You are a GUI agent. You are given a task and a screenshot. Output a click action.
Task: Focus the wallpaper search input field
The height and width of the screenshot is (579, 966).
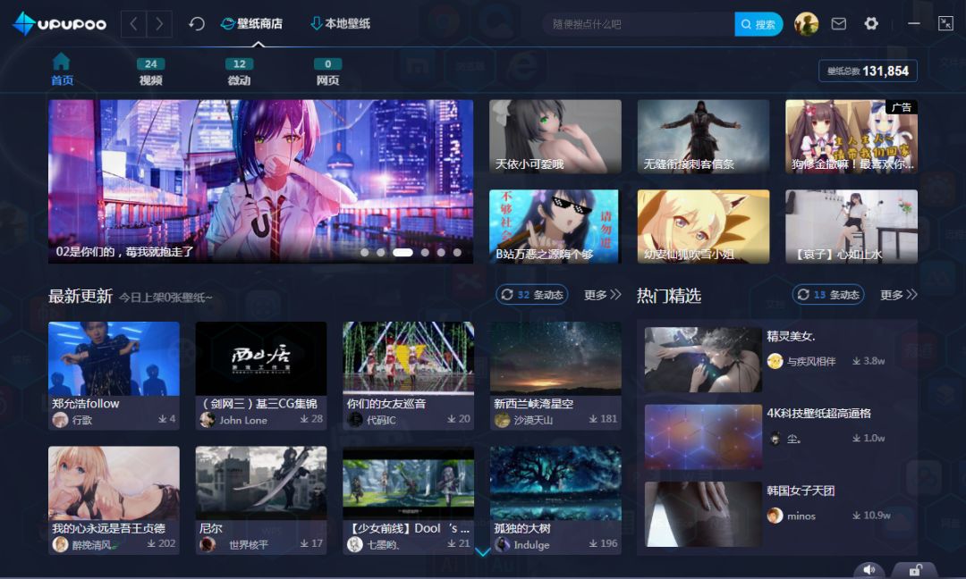coord(639,24)
